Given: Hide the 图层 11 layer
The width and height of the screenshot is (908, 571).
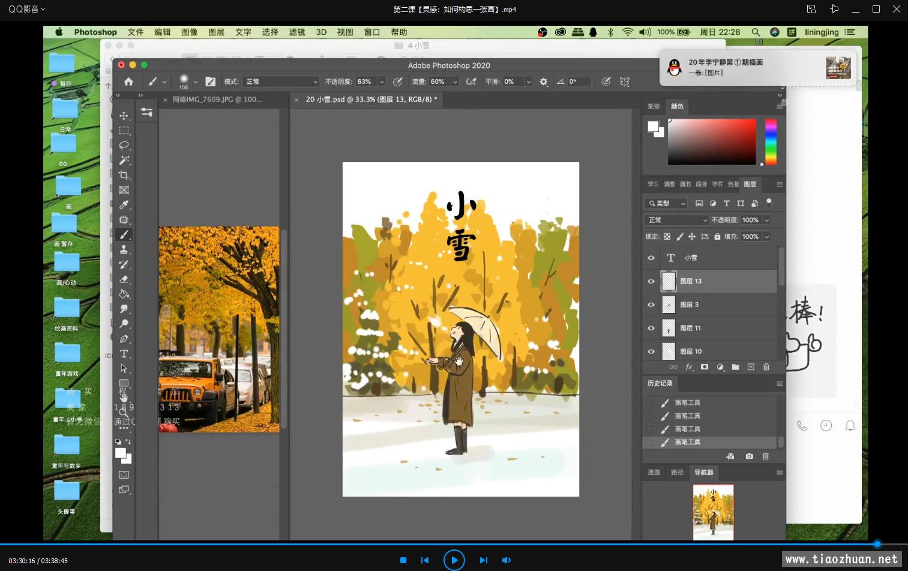Looking at the screenshot, I should coord(651,328).
